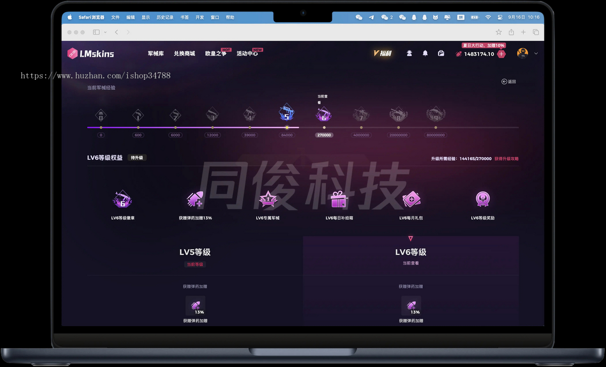Select the level 9 badge
Screen dimensions: 606x367
(x=435, y=115)
